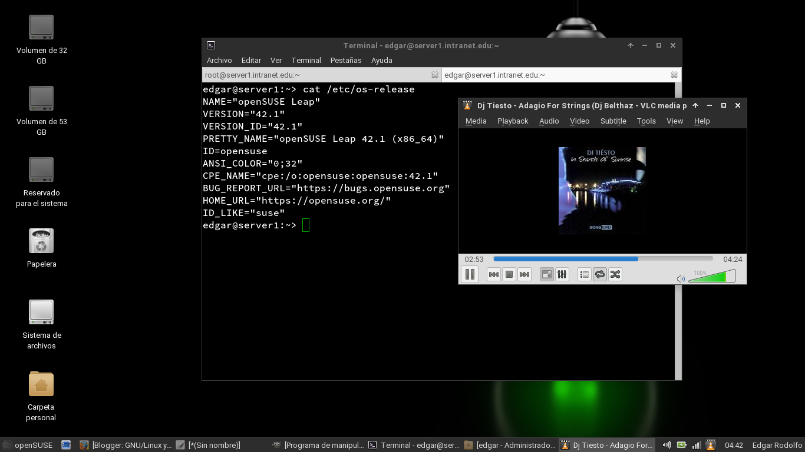This screenshot has height=452, width=805.
Task: Open the terminal Editar menu
Action: pyautogui.click(x=251, y=61)
